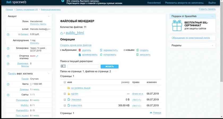Screen dimensions: 223x119
Task: Click the help icon next to Доменные бонусы
Action: (8, 64)
